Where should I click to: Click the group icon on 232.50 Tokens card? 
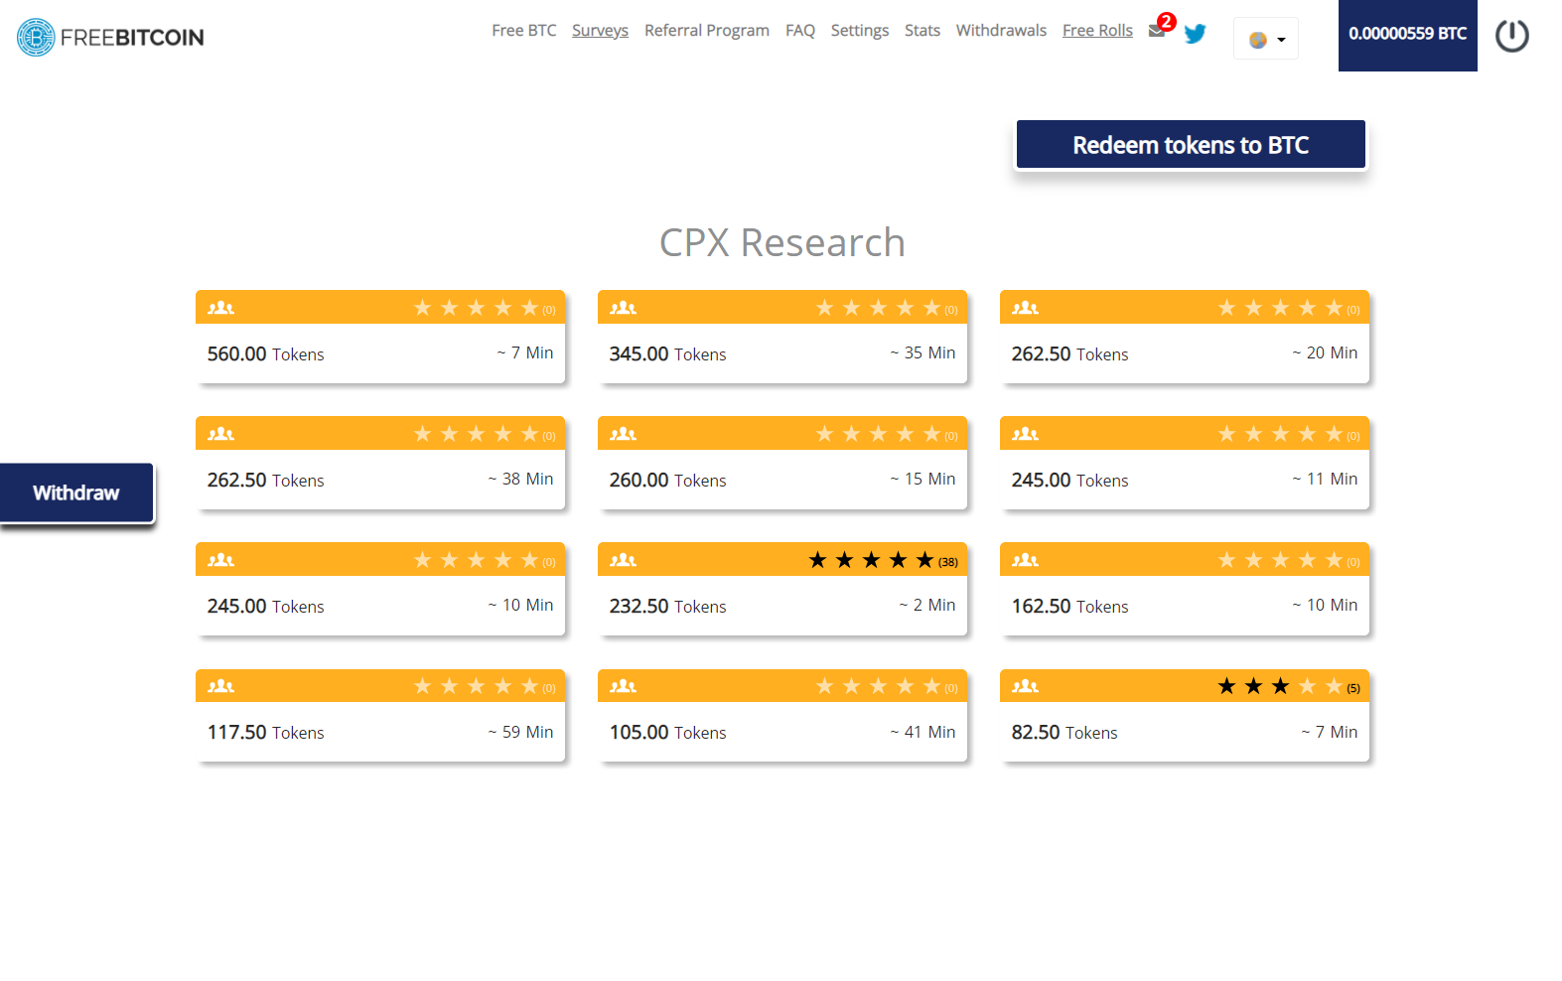[x=623, y=560]
